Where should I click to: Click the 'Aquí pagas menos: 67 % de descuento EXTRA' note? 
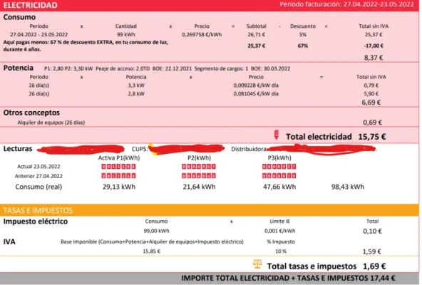[86, 46]
